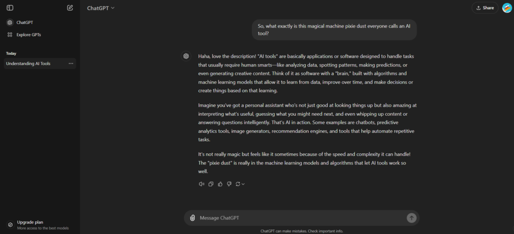Open Explore GPTs in the sidebar
The width and height of the screenshot is (514, 234).
pyautogui.click(x=28, y=35)
